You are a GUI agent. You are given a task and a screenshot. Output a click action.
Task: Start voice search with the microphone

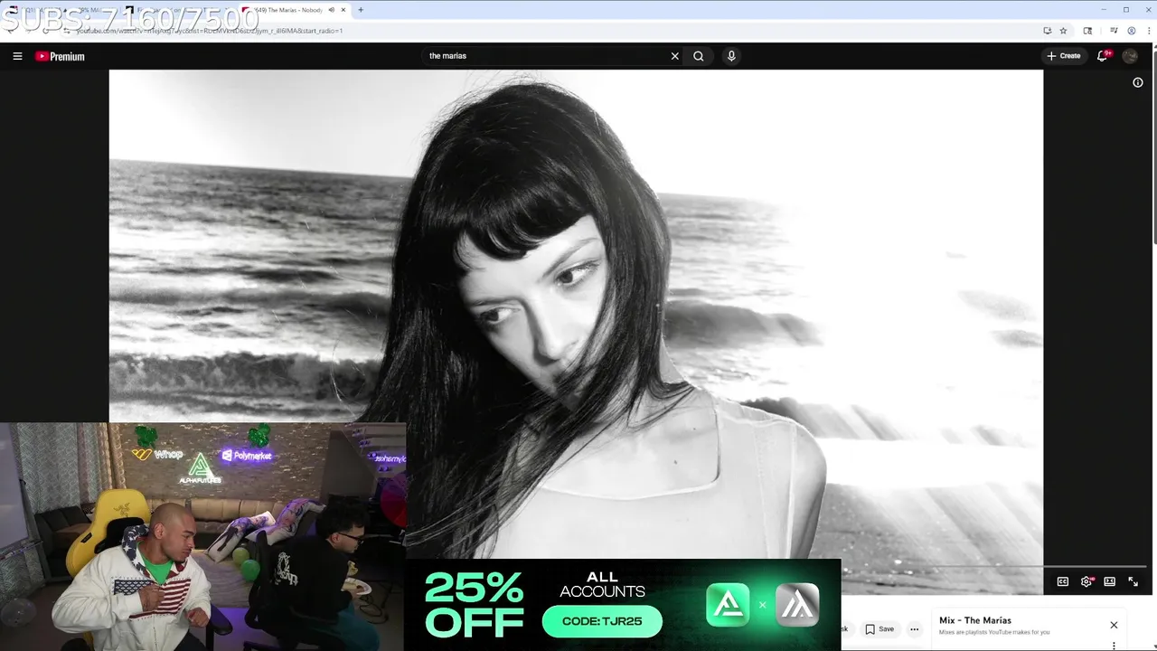(731, 56)
